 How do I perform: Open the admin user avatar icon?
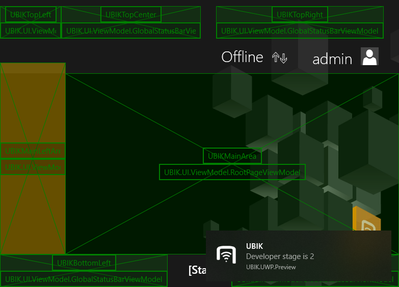[369, 56]
